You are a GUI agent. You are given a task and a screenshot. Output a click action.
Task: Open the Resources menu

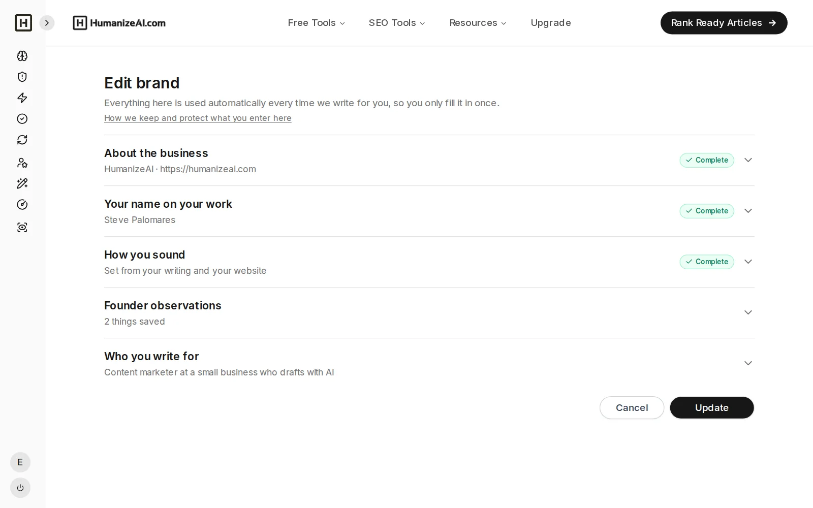click(x=478, y=23)
